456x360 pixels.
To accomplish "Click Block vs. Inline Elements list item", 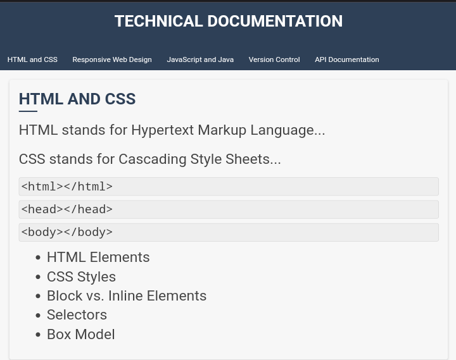I will coord(127,296).
